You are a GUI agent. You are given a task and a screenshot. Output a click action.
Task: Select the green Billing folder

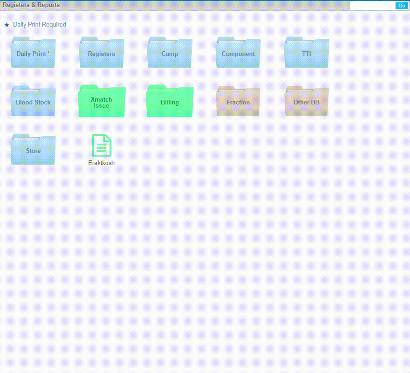click(170, 102)
